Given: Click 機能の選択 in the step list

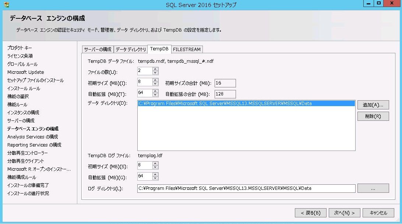Looking at the screenshot, I should (18, 97).
